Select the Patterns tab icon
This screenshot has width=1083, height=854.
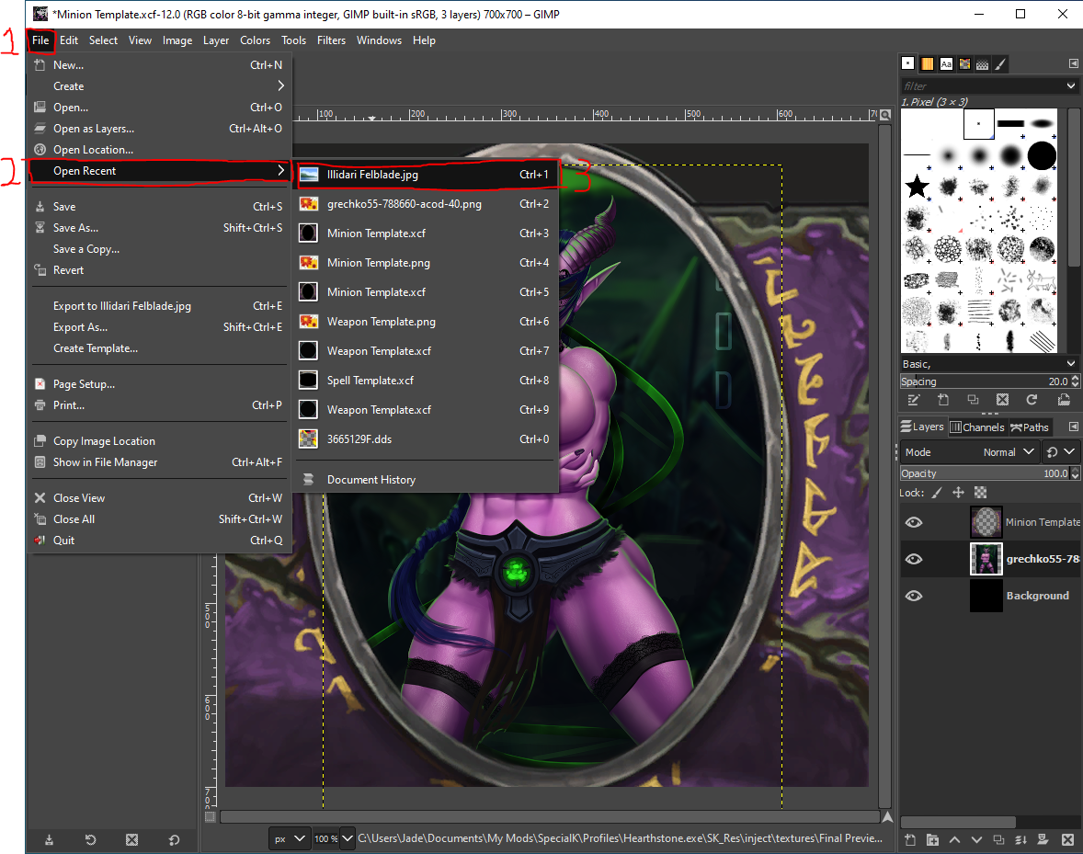tap(964, 63)
